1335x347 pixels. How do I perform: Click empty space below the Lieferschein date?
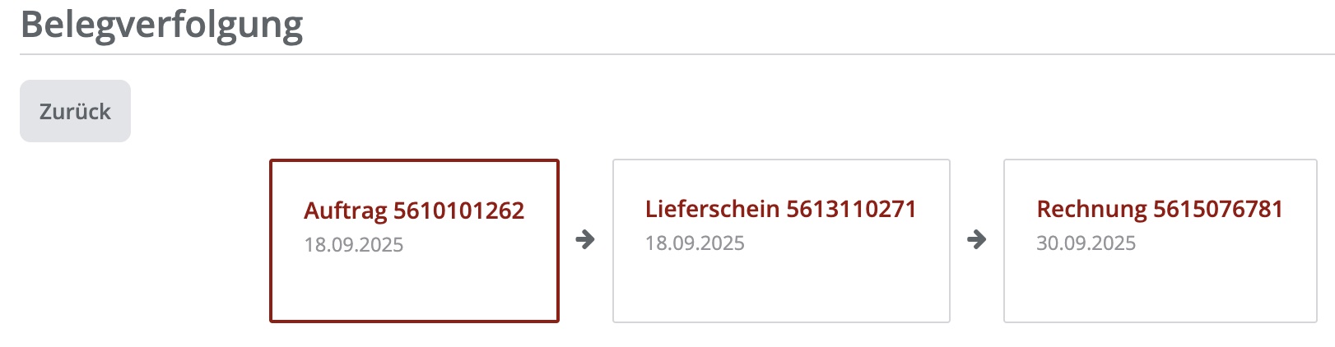780,288
